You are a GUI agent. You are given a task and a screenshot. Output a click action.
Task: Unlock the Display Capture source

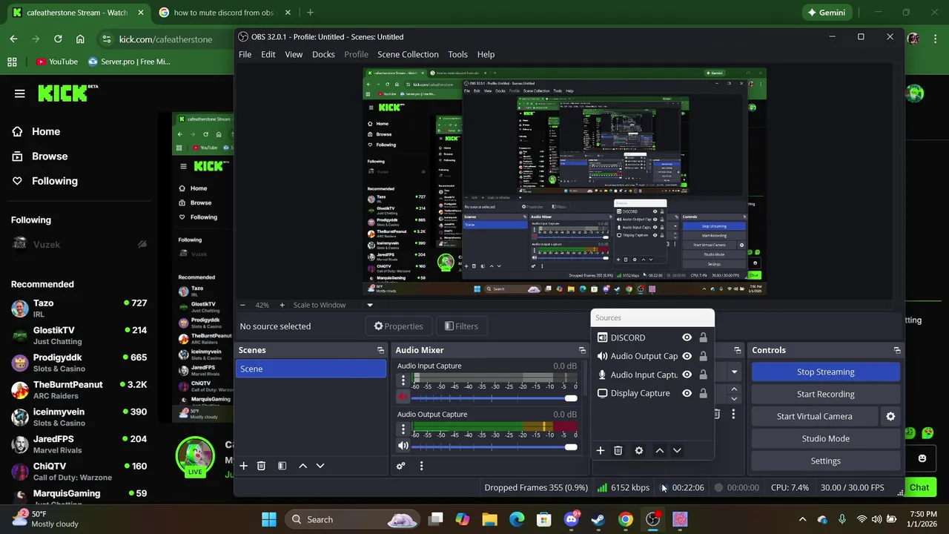point(703,393)
